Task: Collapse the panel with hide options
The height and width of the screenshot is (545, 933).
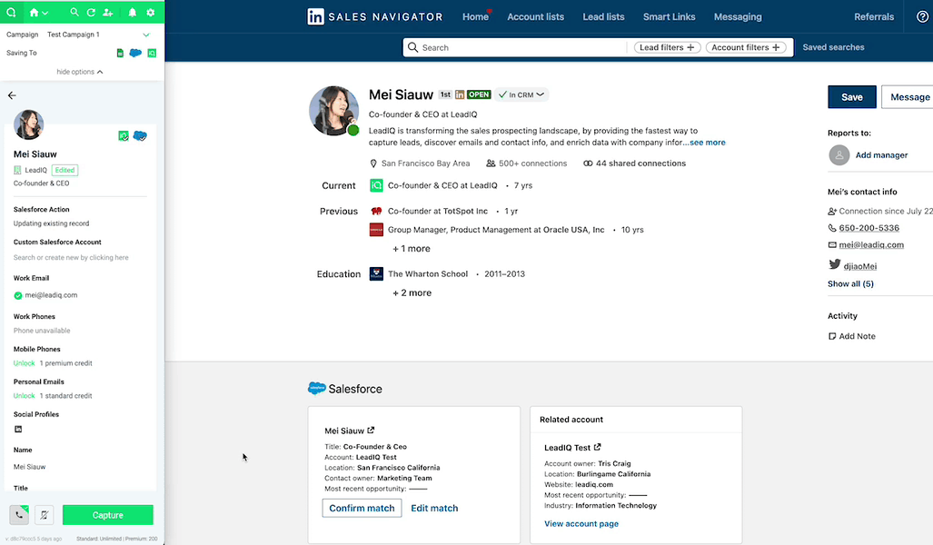Action: coord(80,72)
